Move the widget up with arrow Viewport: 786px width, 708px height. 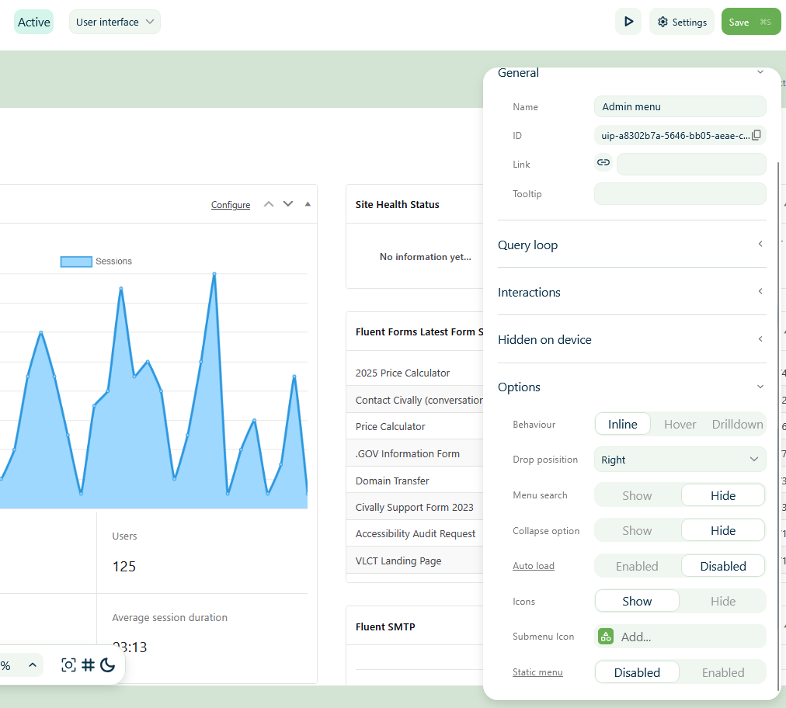[x=269, y=204]
